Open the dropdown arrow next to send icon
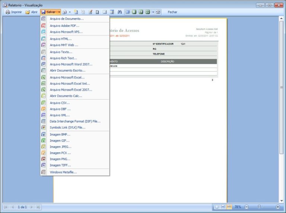 [x=70, y=12]
